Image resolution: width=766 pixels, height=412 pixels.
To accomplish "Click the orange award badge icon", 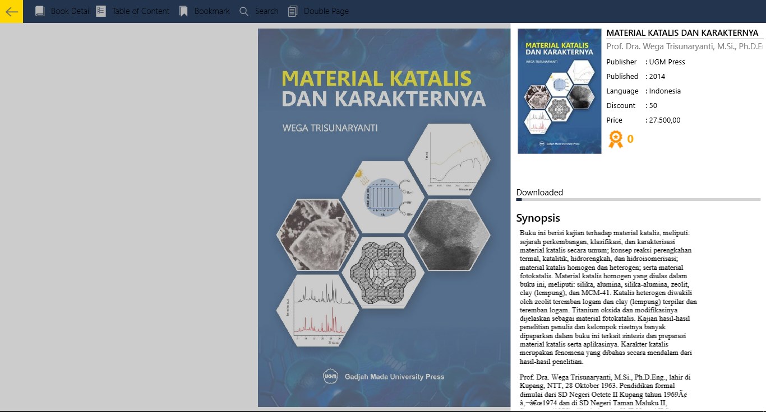I will coord(616,139).
